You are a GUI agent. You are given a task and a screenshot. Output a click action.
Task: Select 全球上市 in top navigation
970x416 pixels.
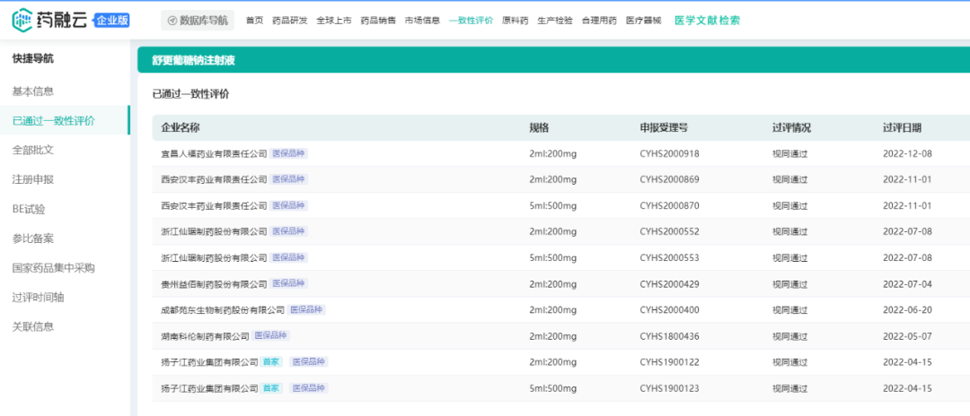coord(334,20)
